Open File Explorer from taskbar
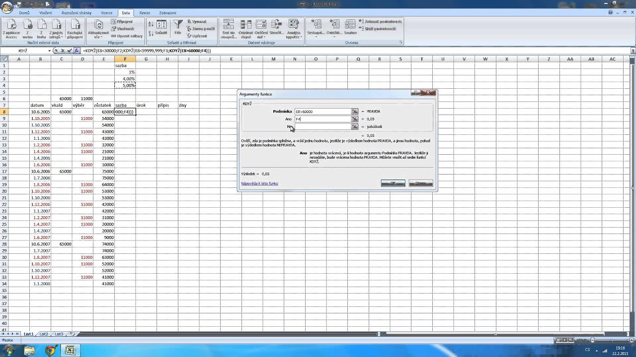The height and width of the screenshot is (357, 636). [29, 351]
